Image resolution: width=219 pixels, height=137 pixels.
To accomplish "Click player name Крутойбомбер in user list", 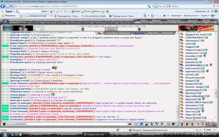I will tap(195, 96).
